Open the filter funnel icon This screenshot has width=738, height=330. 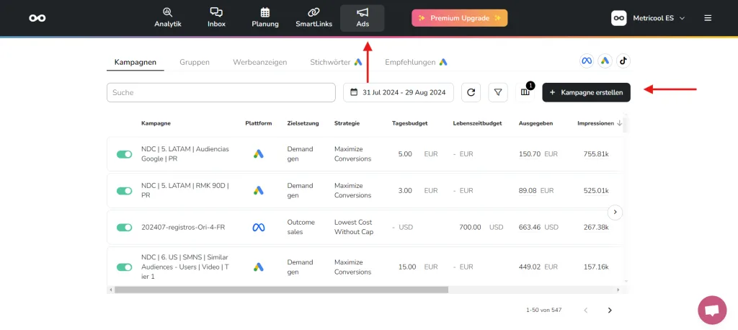click(498, 92)
